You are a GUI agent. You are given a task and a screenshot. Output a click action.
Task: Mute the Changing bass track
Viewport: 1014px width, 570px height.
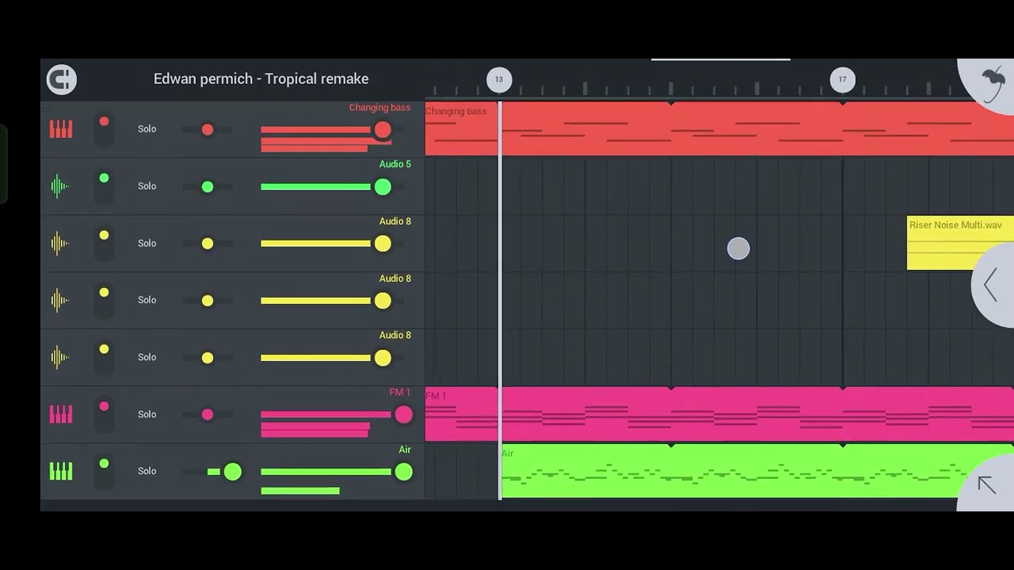[104, 129]
